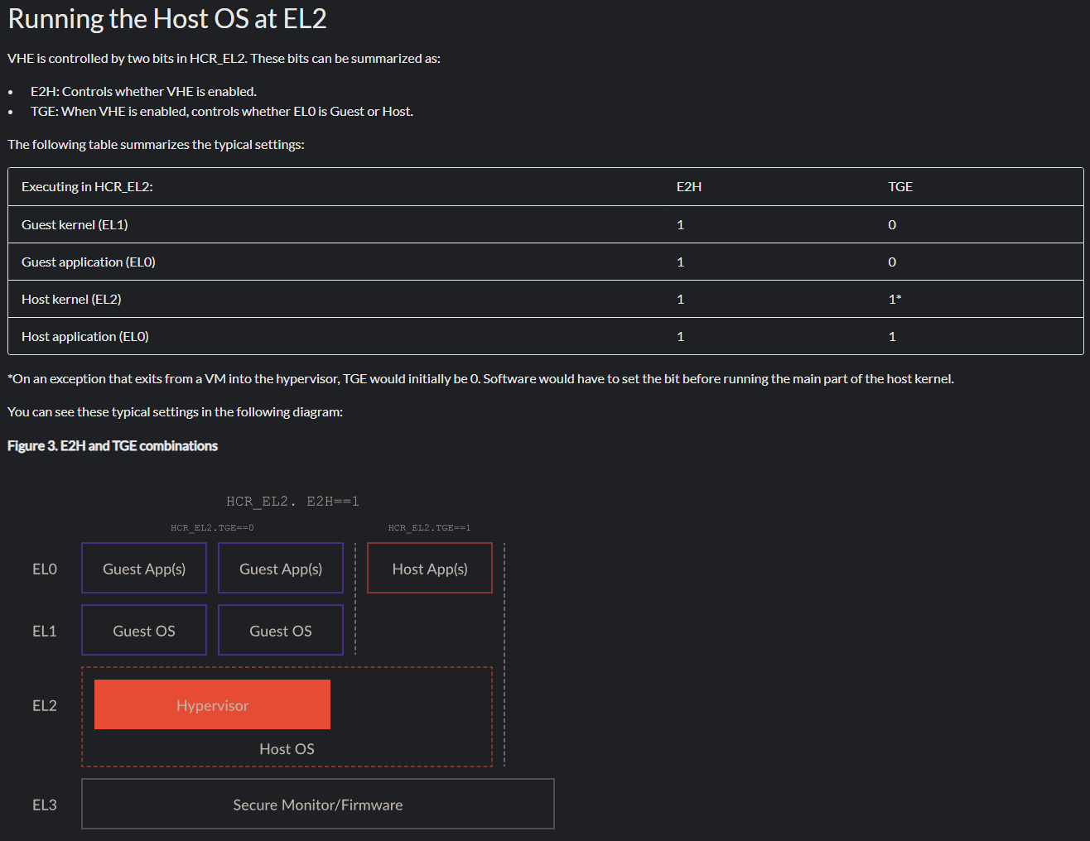Select the "Host application (EL0)" row label
Viewport: 1090px width, 841px height.
(85, 337)
